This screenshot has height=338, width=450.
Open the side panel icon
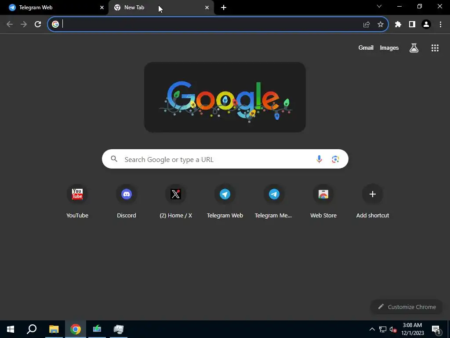point(412,25)
